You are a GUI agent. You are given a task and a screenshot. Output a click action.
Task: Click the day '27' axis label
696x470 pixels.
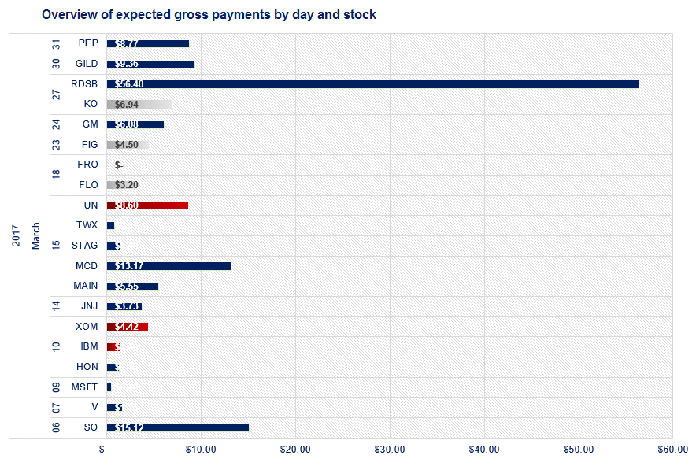click(x=56, y=94)
